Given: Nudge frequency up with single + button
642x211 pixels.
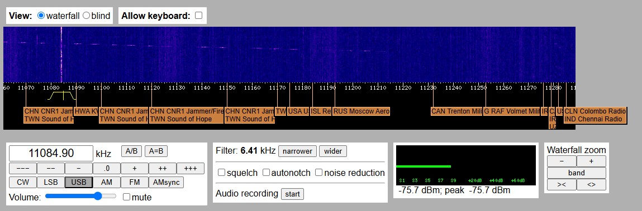Looking at the screenshot, I should click(x=134, y=169).
